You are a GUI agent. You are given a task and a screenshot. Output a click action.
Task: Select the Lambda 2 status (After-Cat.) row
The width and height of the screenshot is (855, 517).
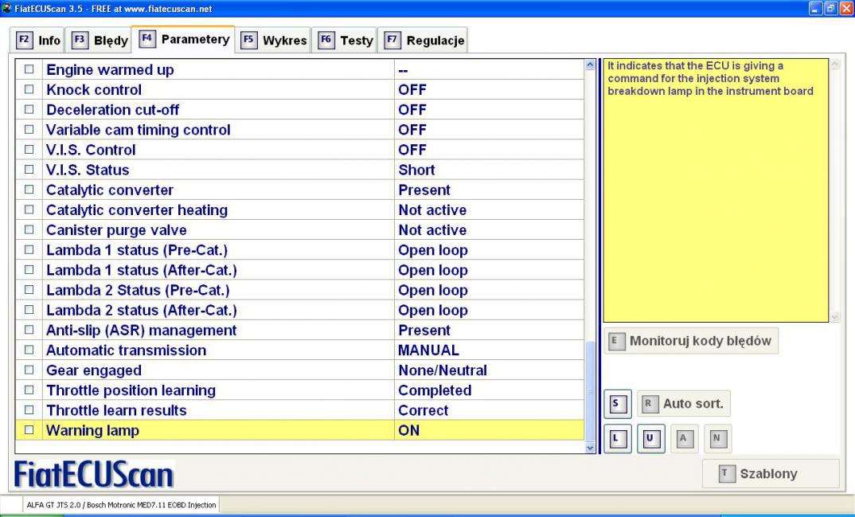(299, 311)
